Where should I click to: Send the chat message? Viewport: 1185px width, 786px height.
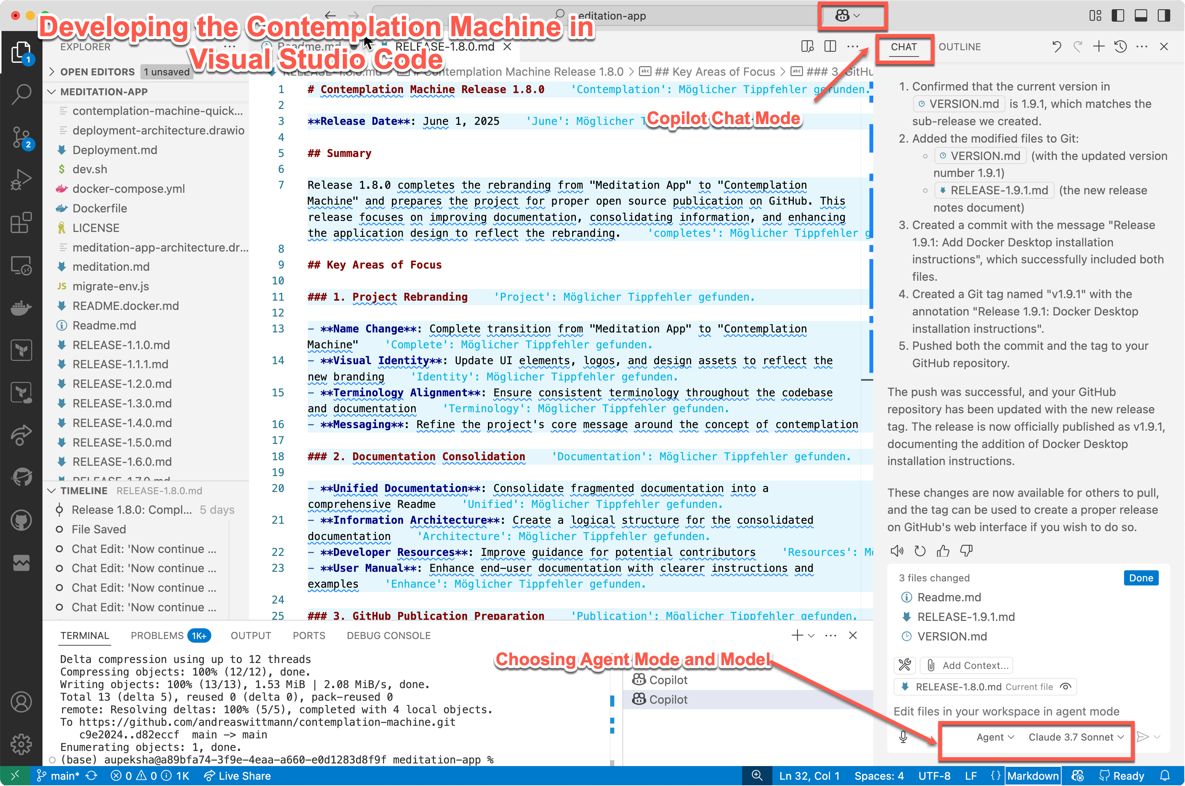(1143, 737)
